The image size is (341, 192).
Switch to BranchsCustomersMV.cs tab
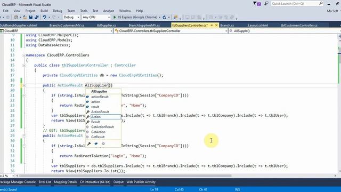pos(67,25)
